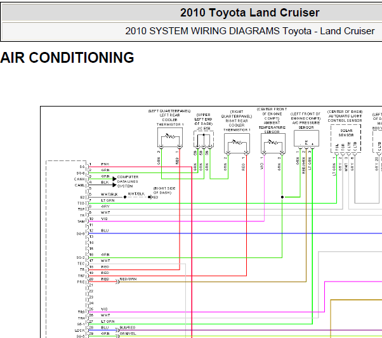Click arrow next to Computer Data Lines System
This screenshot has width=382, height=338.
115,179
